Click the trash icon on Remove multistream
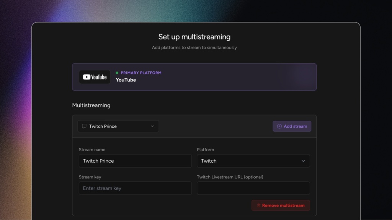This screenshot has width=392, height=220. click(259, 205)
